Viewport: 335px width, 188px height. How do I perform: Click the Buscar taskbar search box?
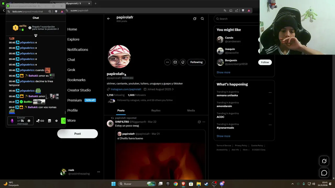[x=137, y=184]
